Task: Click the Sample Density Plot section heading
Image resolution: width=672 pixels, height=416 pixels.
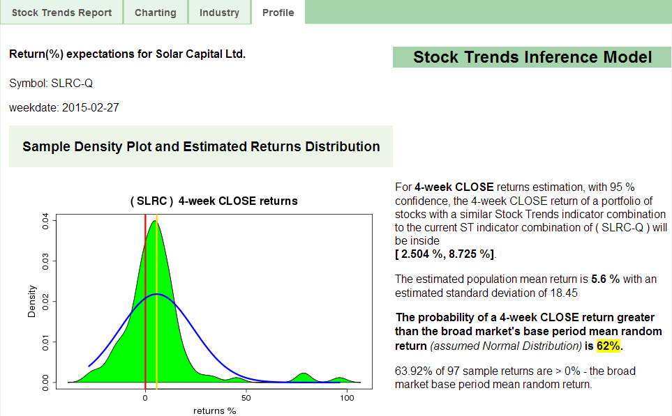Action: pos(201,146)
